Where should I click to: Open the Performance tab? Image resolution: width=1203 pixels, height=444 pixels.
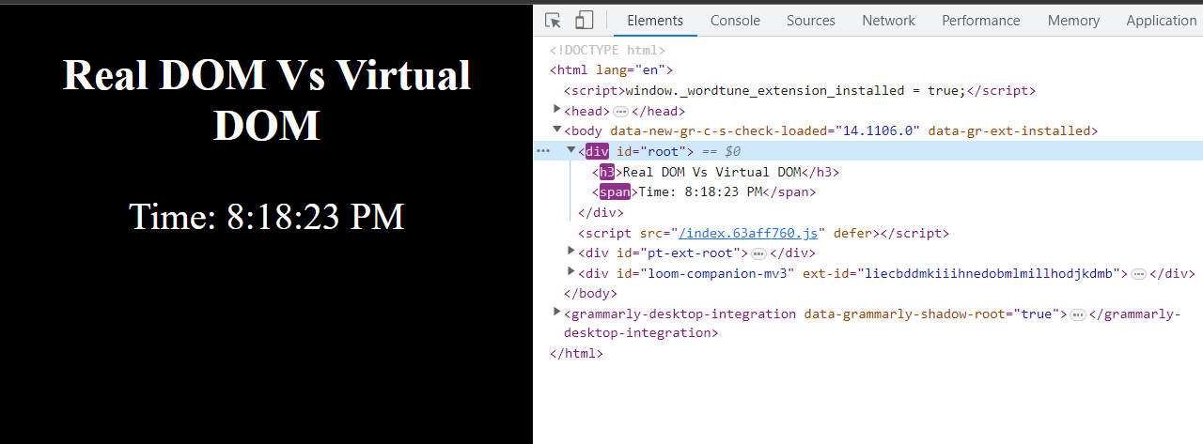[981, 20]
